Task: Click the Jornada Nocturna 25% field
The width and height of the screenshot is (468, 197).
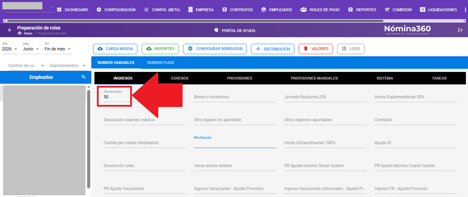Action: coord(325,97)
